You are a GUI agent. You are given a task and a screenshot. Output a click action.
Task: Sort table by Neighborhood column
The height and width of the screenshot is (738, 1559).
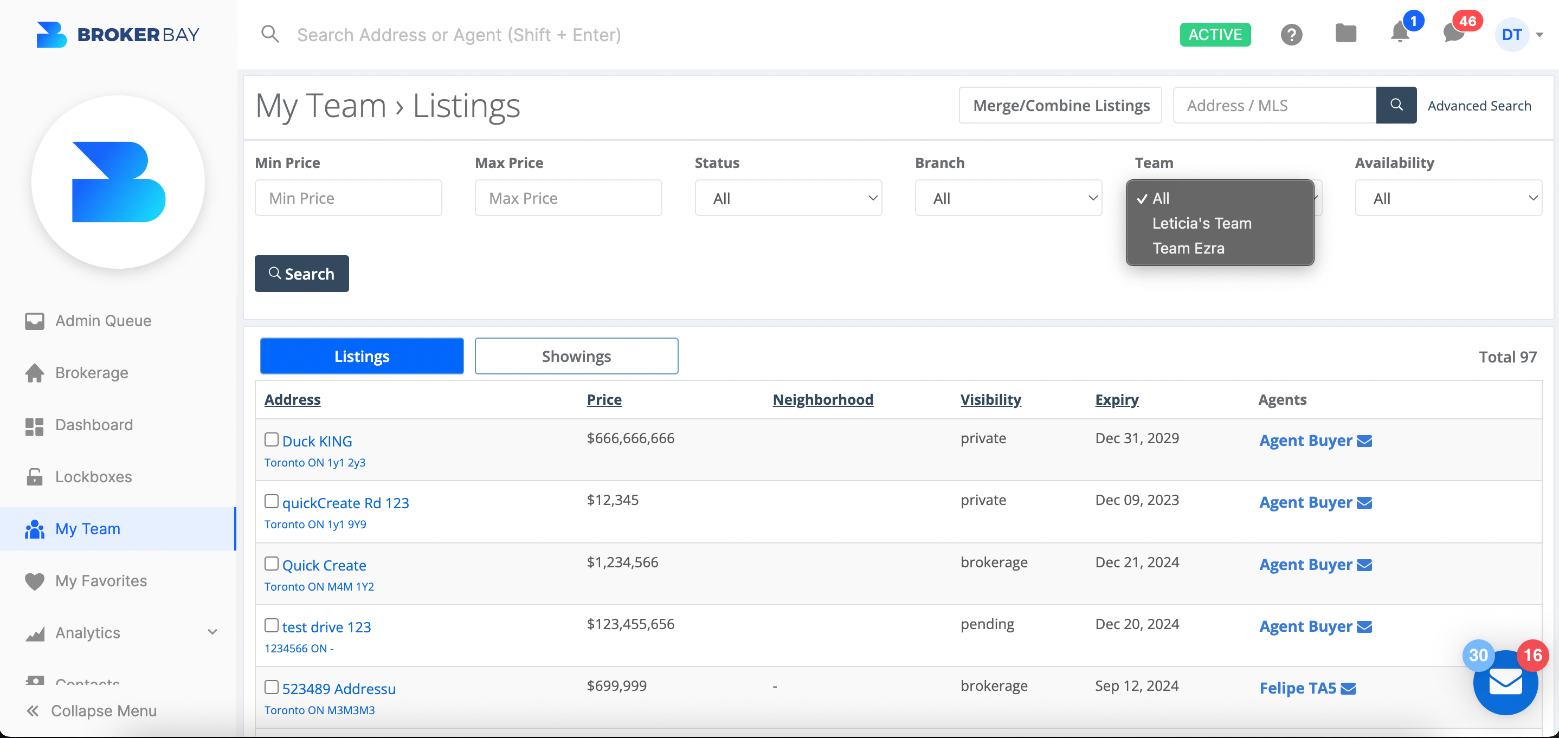pyautogui.click(x=822, y=399)
